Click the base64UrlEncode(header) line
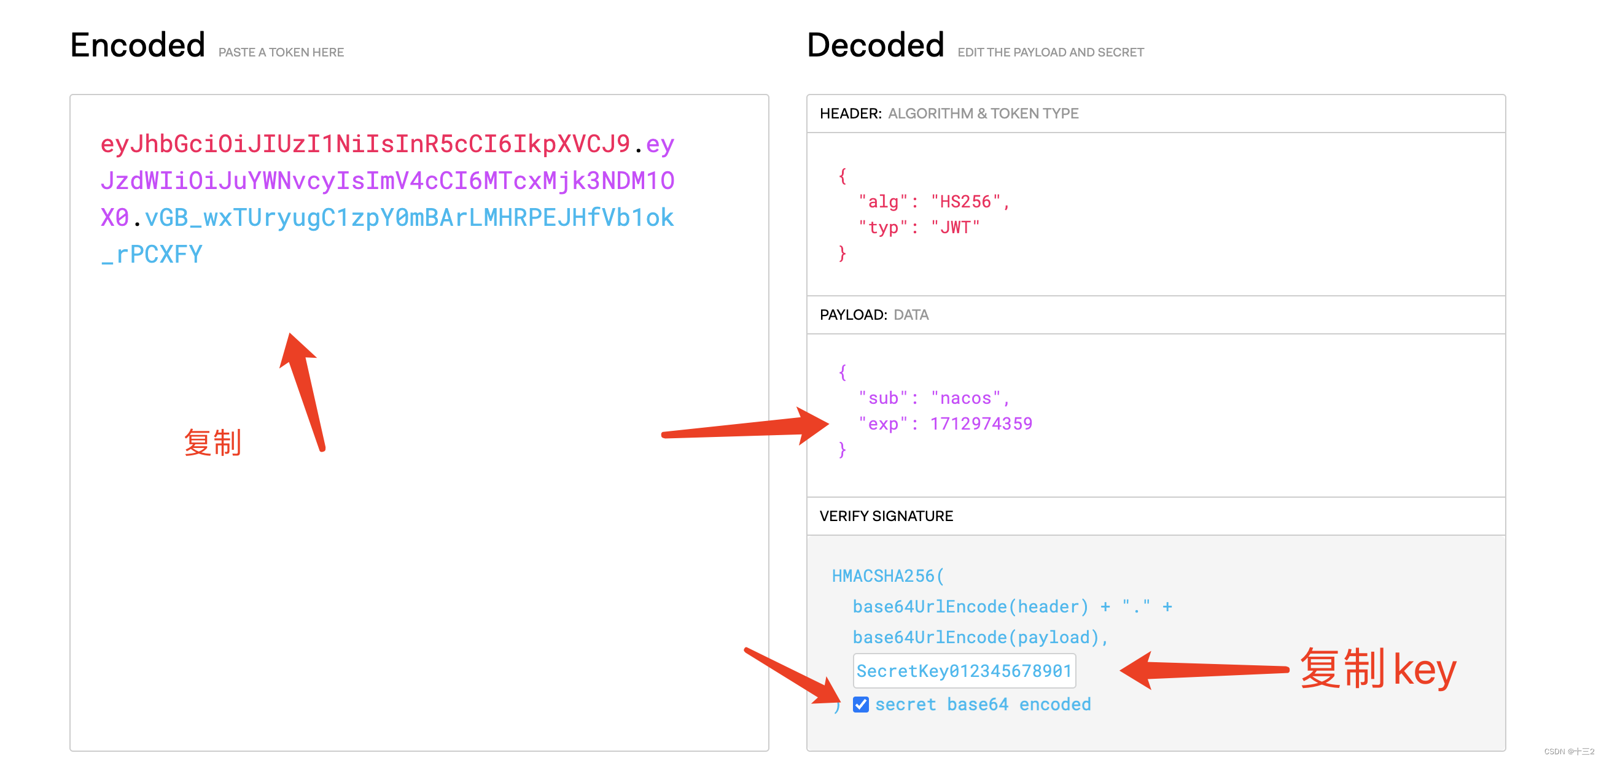 [1012, 607]
